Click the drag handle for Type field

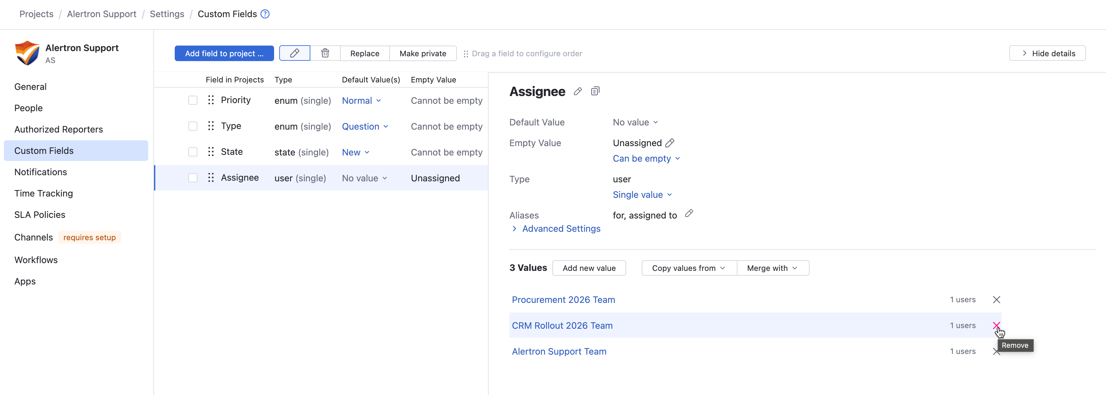(211, 126)
